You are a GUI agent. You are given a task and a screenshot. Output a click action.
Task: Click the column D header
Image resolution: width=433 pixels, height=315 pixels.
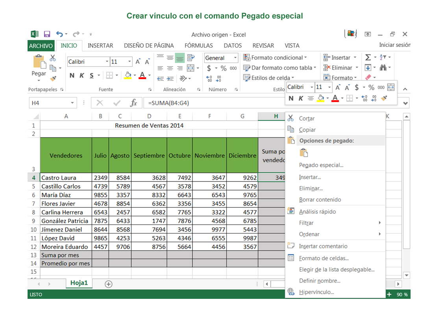[149, 116]
